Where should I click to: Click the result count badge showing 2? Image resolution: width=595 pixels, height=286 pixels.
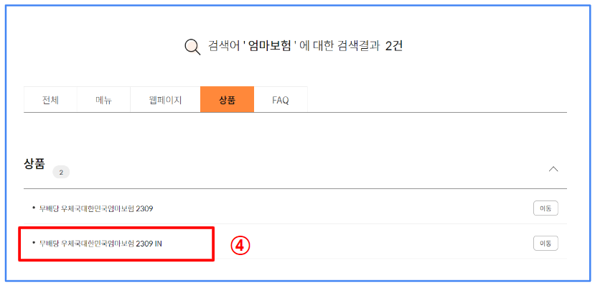(x=61, y=172)
